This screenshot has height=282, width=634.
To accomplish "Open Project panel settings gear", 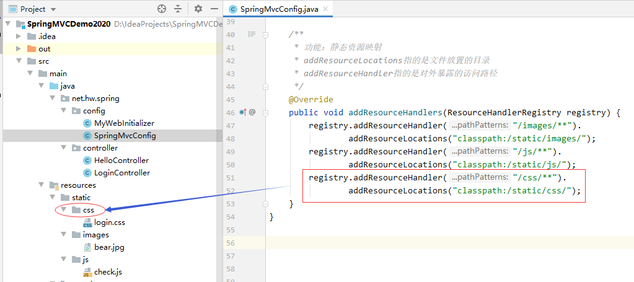I will tap(198, 9).
